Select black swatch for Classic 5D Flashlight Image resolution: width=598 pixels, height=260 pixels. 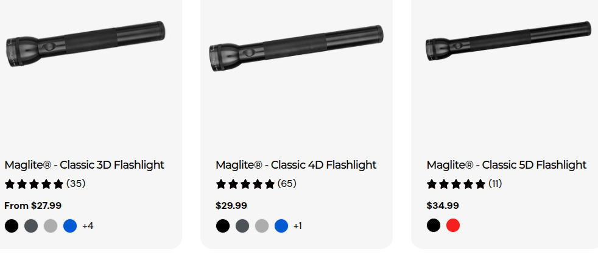click(x=434, y=225)
